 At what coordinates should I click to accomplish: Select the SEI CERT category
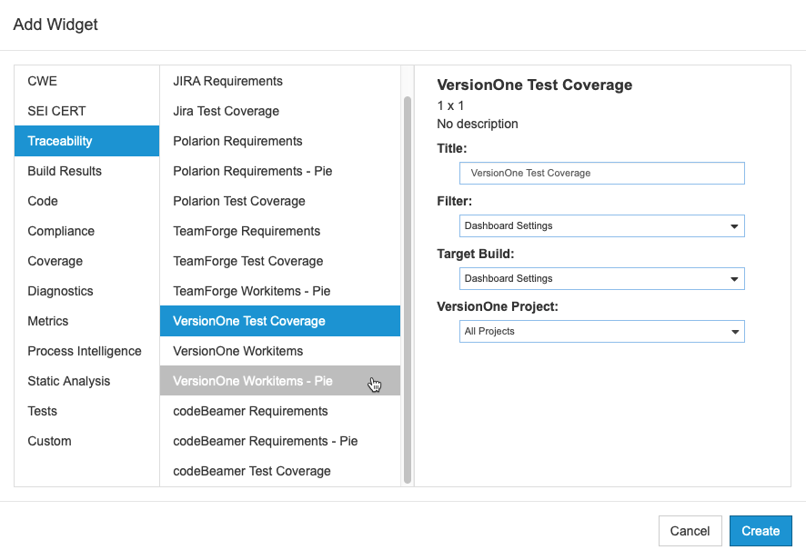[86, 111]
